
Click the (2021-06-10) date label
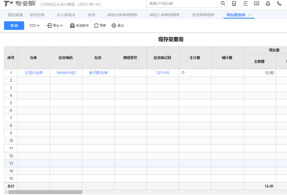(89, 4)
